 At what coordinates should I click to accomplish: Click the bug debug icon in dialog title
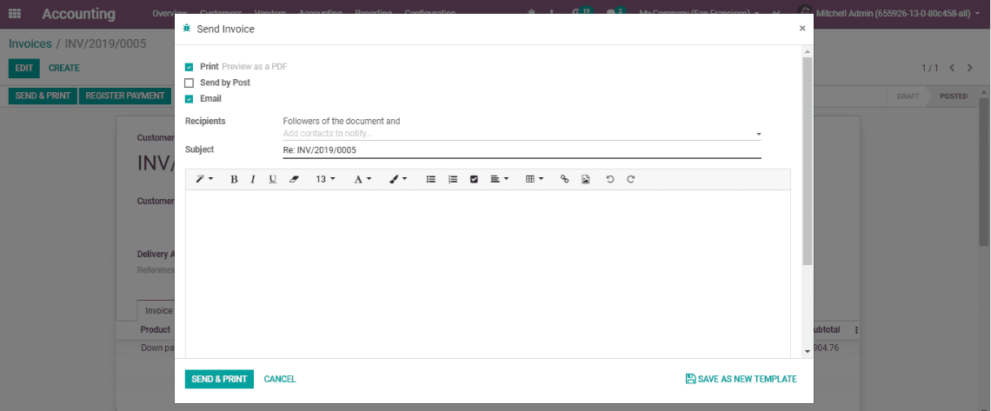tap(186, 29)
